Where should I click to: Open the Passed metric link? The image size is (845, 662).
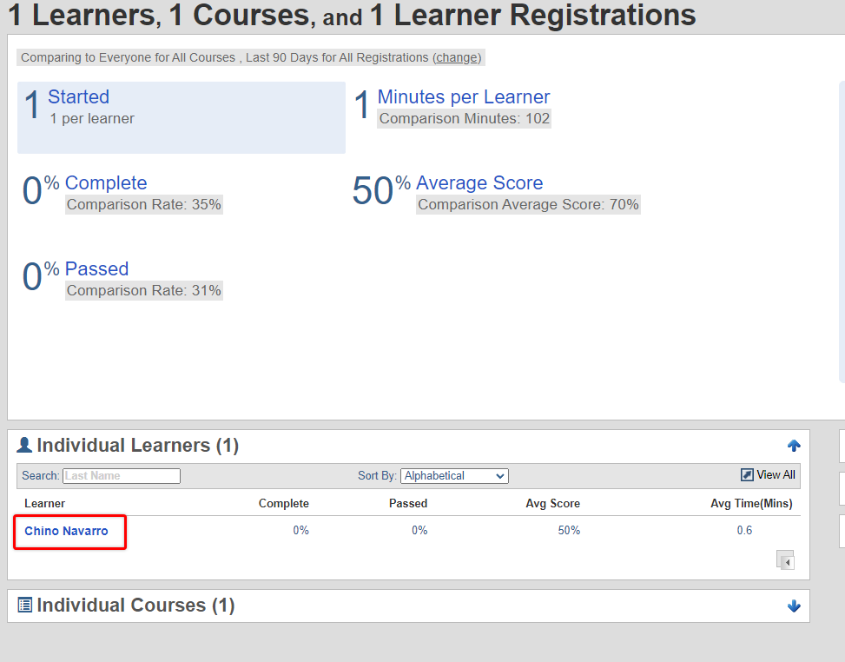pos(96,268)
